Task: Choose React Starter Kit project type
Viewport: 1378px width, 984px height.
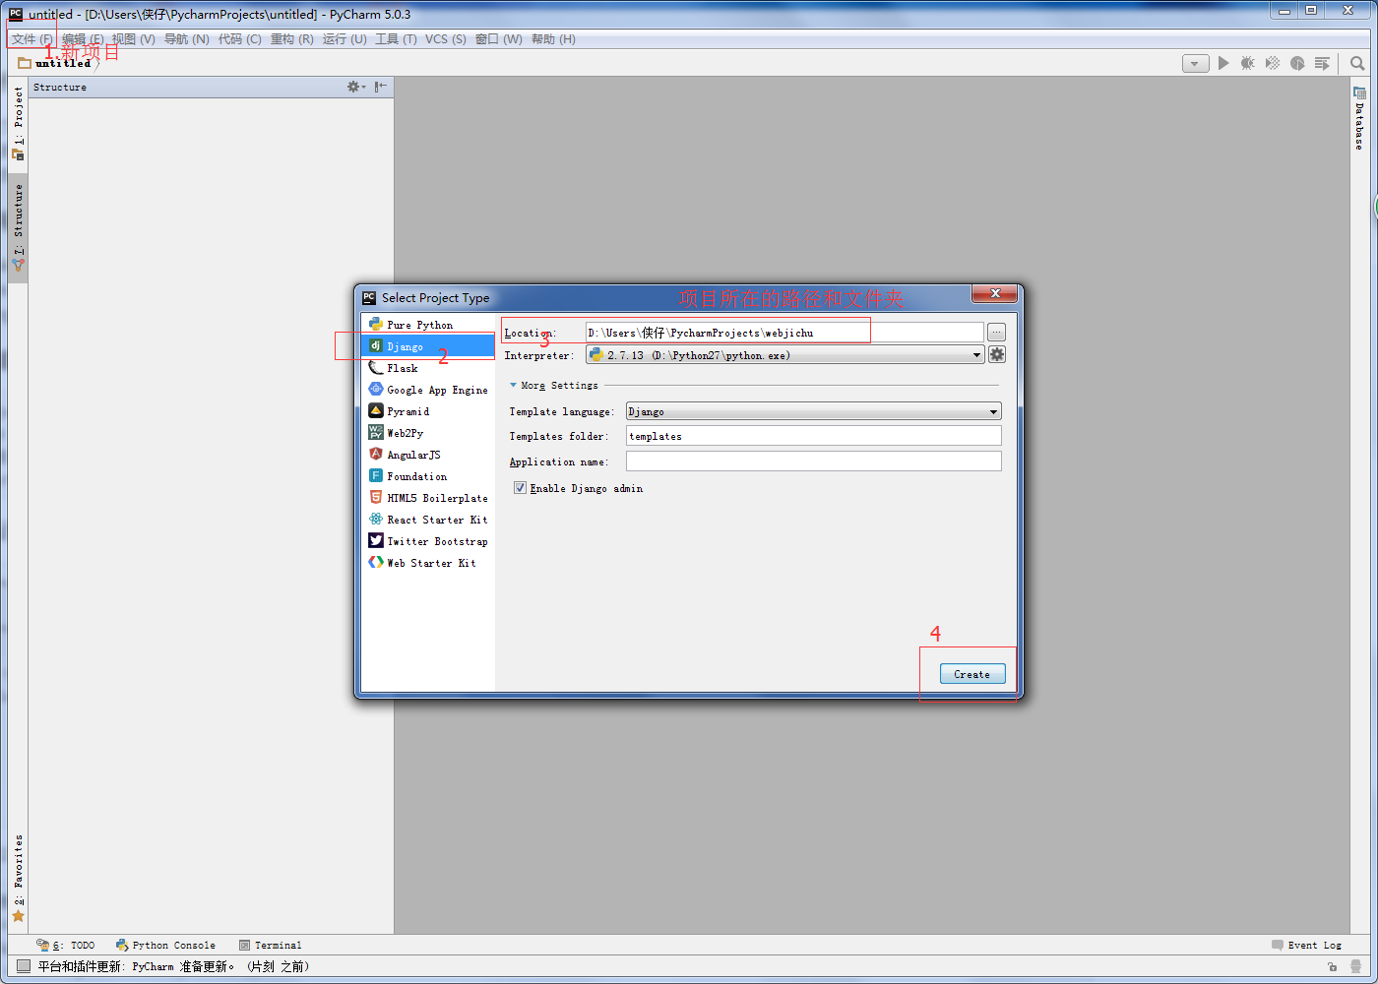Action: 427,520
